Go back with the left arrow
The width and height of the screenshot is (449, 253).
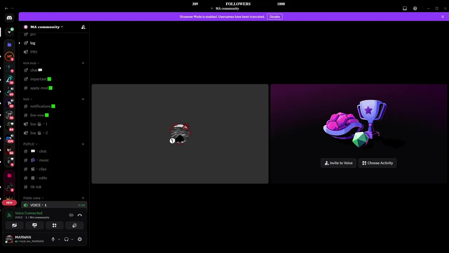pos(6,8)
